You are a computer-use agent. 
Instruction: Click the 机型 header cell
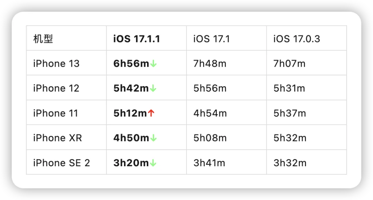(x=43, y=39)
